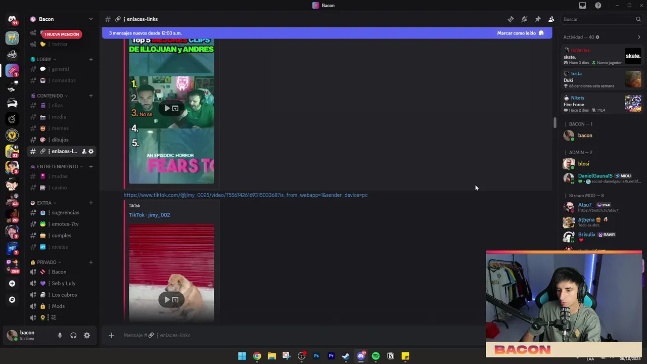Open the cumples channel
The image size is (647, 364).
pos(62,236)
